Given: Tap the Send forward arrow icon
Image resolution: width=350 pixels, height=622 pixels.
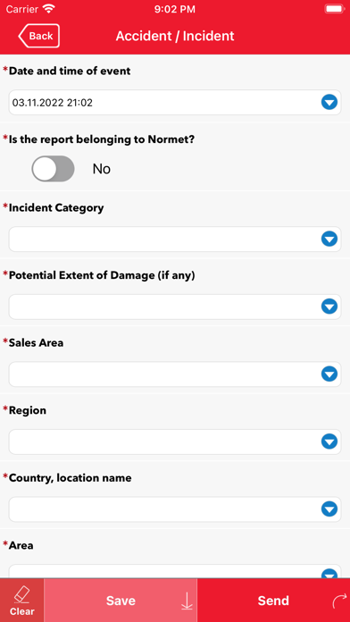Looking at the screenshot, I should pos(339,601).
